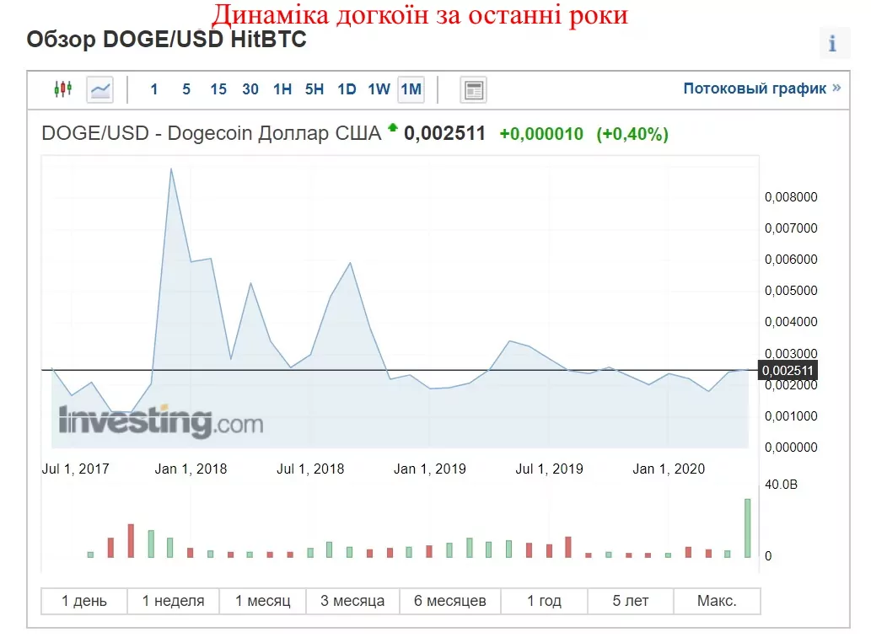
Task: Choose the 'Макс.' range button
Action: coord(718,601)
